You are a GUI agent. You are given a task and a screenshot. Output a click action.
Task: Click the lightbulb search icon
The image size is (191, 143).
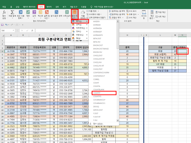click(91, 7)
